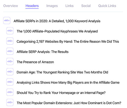Select the Headers tab
Image resolution: width=127 pixels, height=108 pixels.
point(32,6)
